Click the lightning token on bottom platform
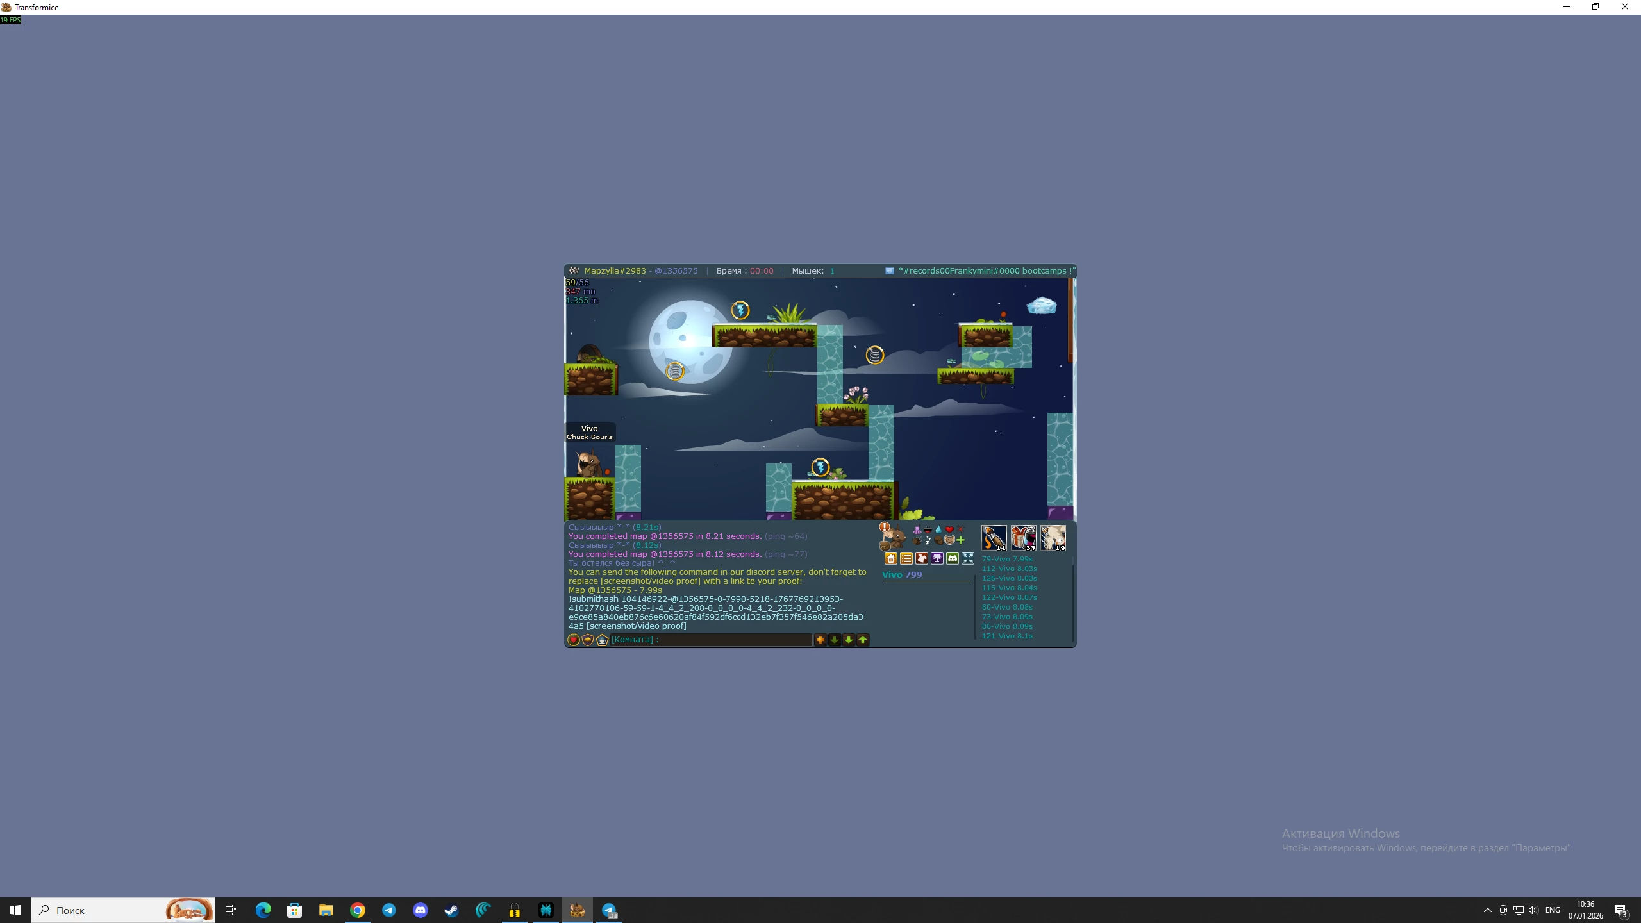1641x923 pixels. [x=820, y=467]
